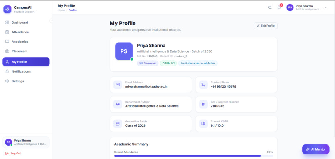Open Settings from the sidebar
The width and height of the screenshot is (335, 159).
26,81
